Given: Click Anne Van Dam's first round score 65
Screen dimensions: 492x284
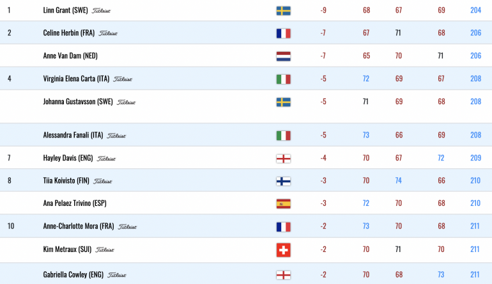Looking at the screenshot, I should click(366, 56).
